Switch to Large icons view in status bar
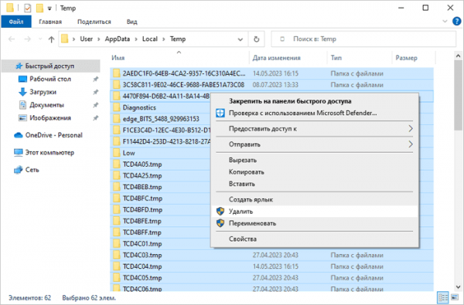The height and width of the screenshot is (305, 464). point(454,297)
